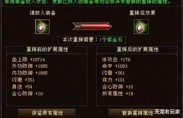Click 保留原有属性 button
The width and height of the screenshot is (183, 118).
tap(47, 113)
